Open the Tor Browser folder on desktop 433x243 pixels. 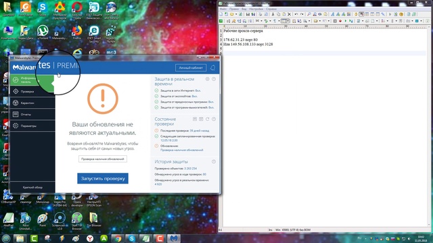coord(93,219)
